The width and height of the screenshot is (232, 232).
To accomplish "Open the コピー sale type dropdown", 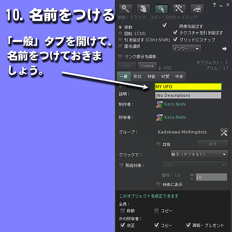I will click(195, 165).
